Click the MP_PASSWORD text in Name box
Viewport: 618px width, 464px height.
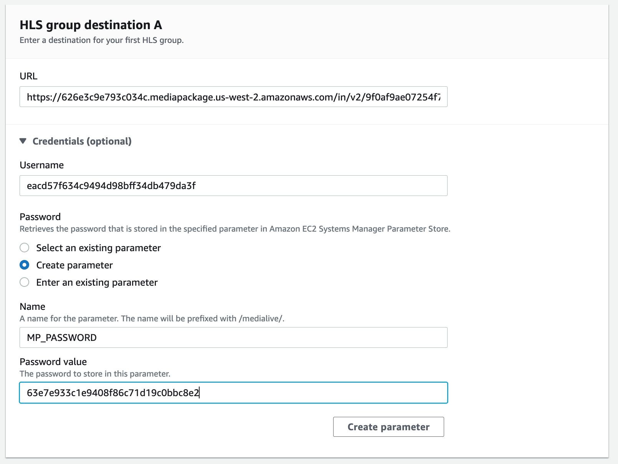point(61,337)
